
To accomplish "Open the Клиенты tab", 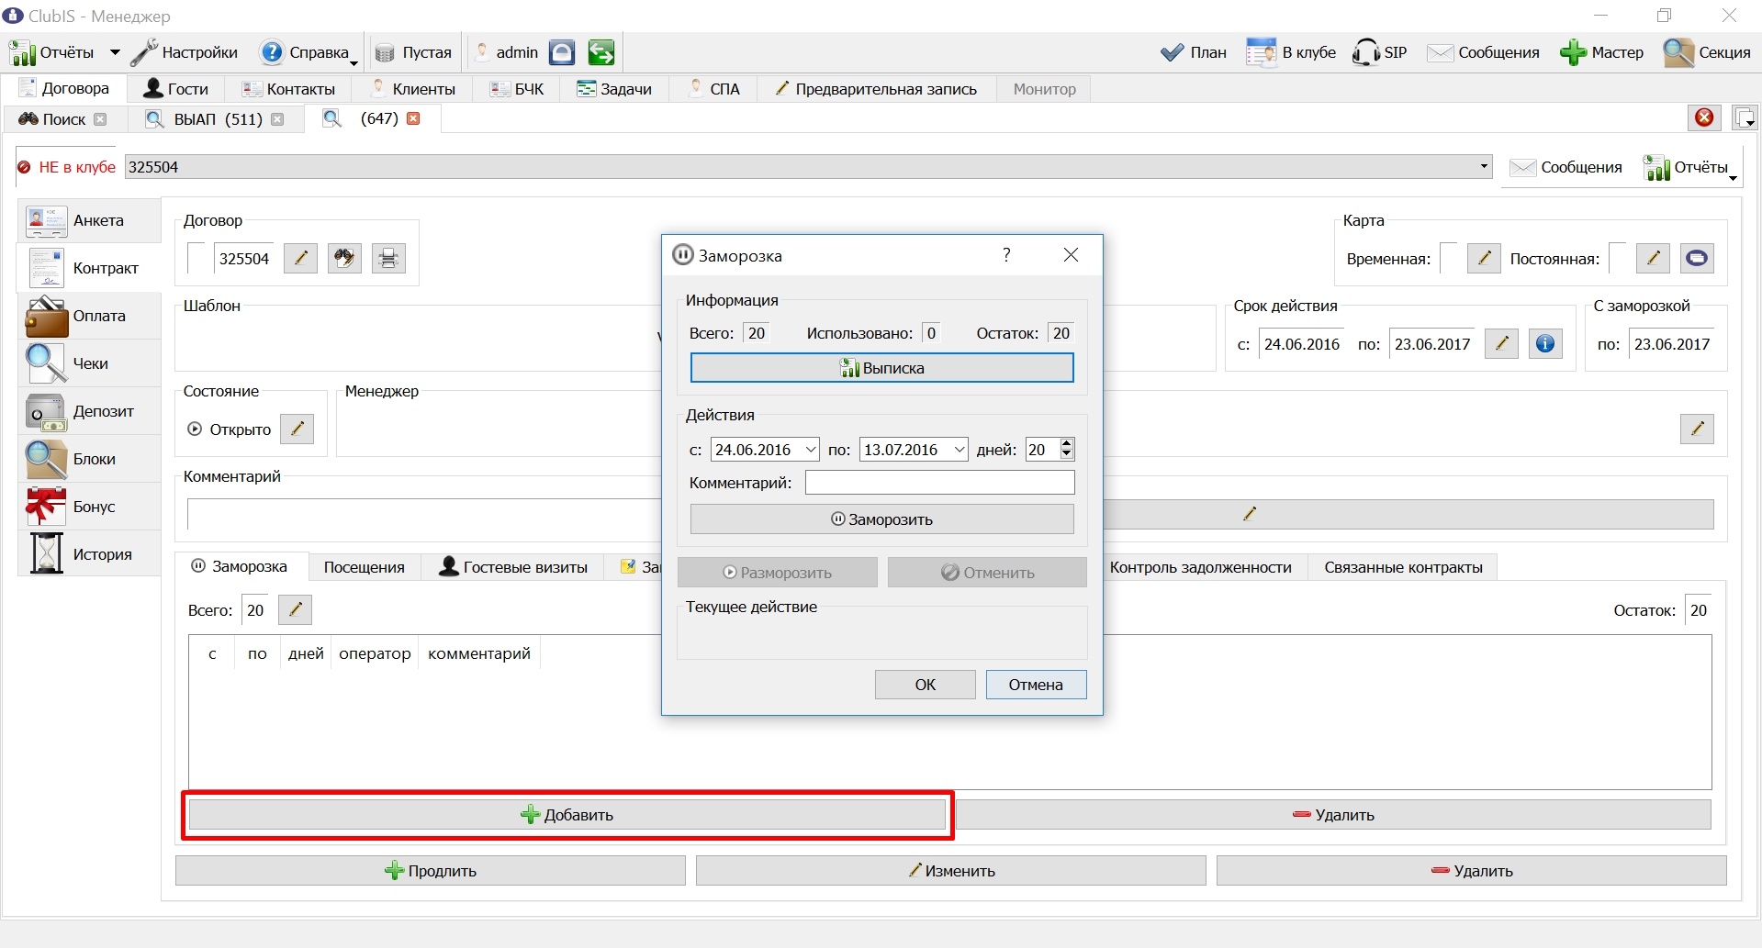I will [414, 89].
